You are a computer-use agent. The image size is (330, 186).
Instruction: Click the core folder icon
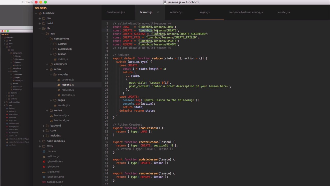(x=48, y=131)
